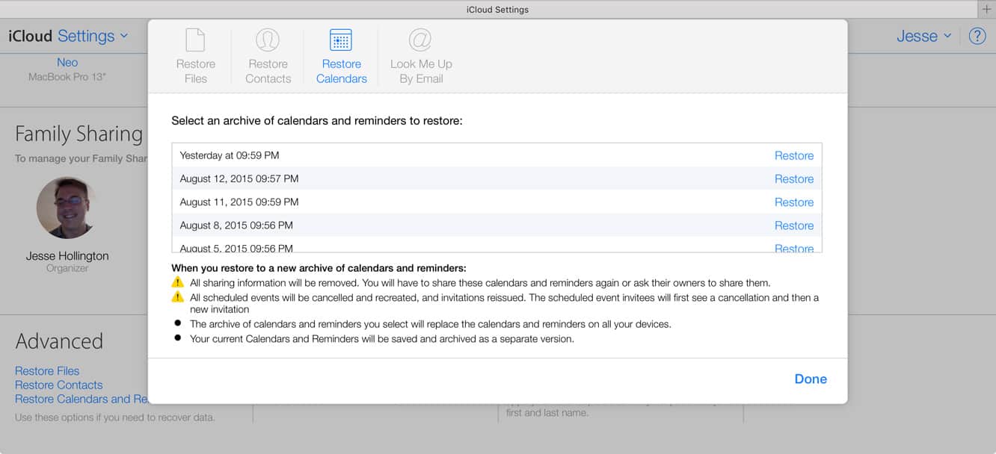The height and width of the screenshot is (454, 996).
Task: Click the Restore Contacts person icon
Action: (x=268, y=40)
